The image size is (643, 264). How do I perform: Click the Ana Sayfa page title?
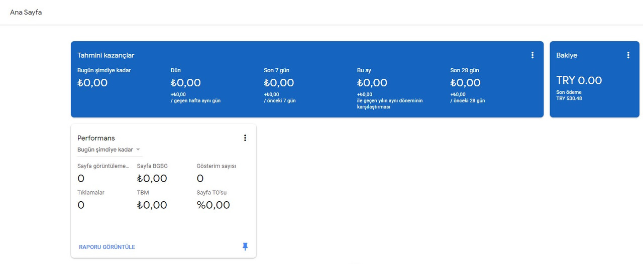coord(26,12)
